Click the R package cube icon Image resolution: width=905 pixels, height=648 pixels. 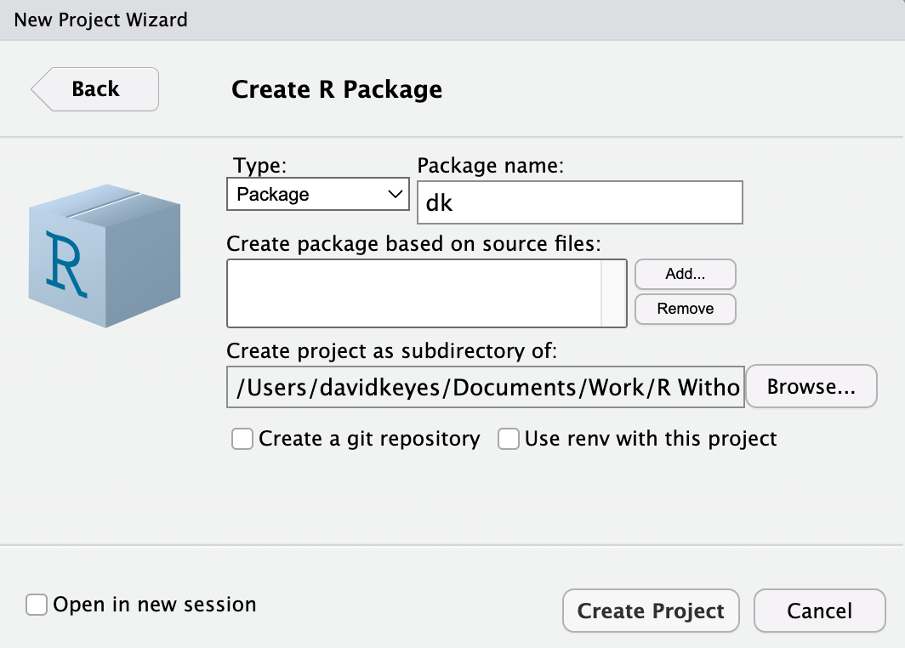click(x=104, y=255)
